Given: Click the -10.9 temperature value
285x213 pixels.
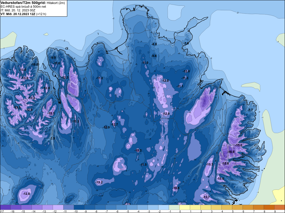Looking at the screenshot, I should 106,127.
